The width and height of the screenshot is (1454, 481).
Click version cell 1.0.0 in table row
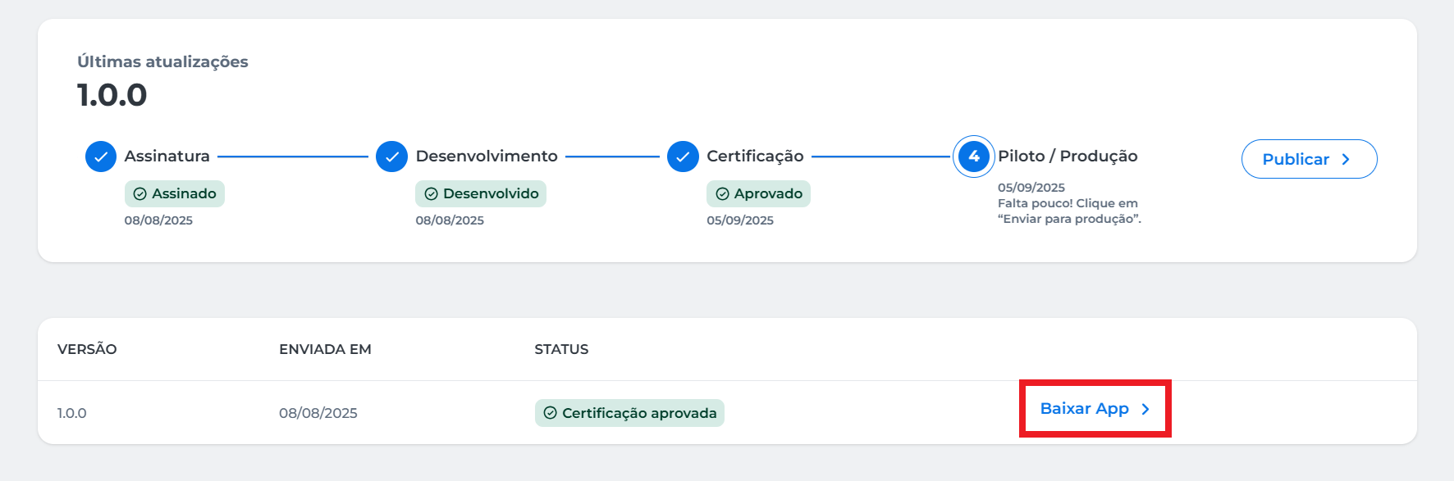click(x=72, y=413)
